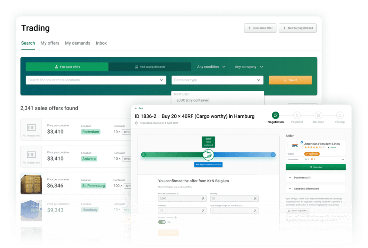Screen dimensions: 368x248
Task: Click the Negotiation step icon
Action: click(275, 115)
